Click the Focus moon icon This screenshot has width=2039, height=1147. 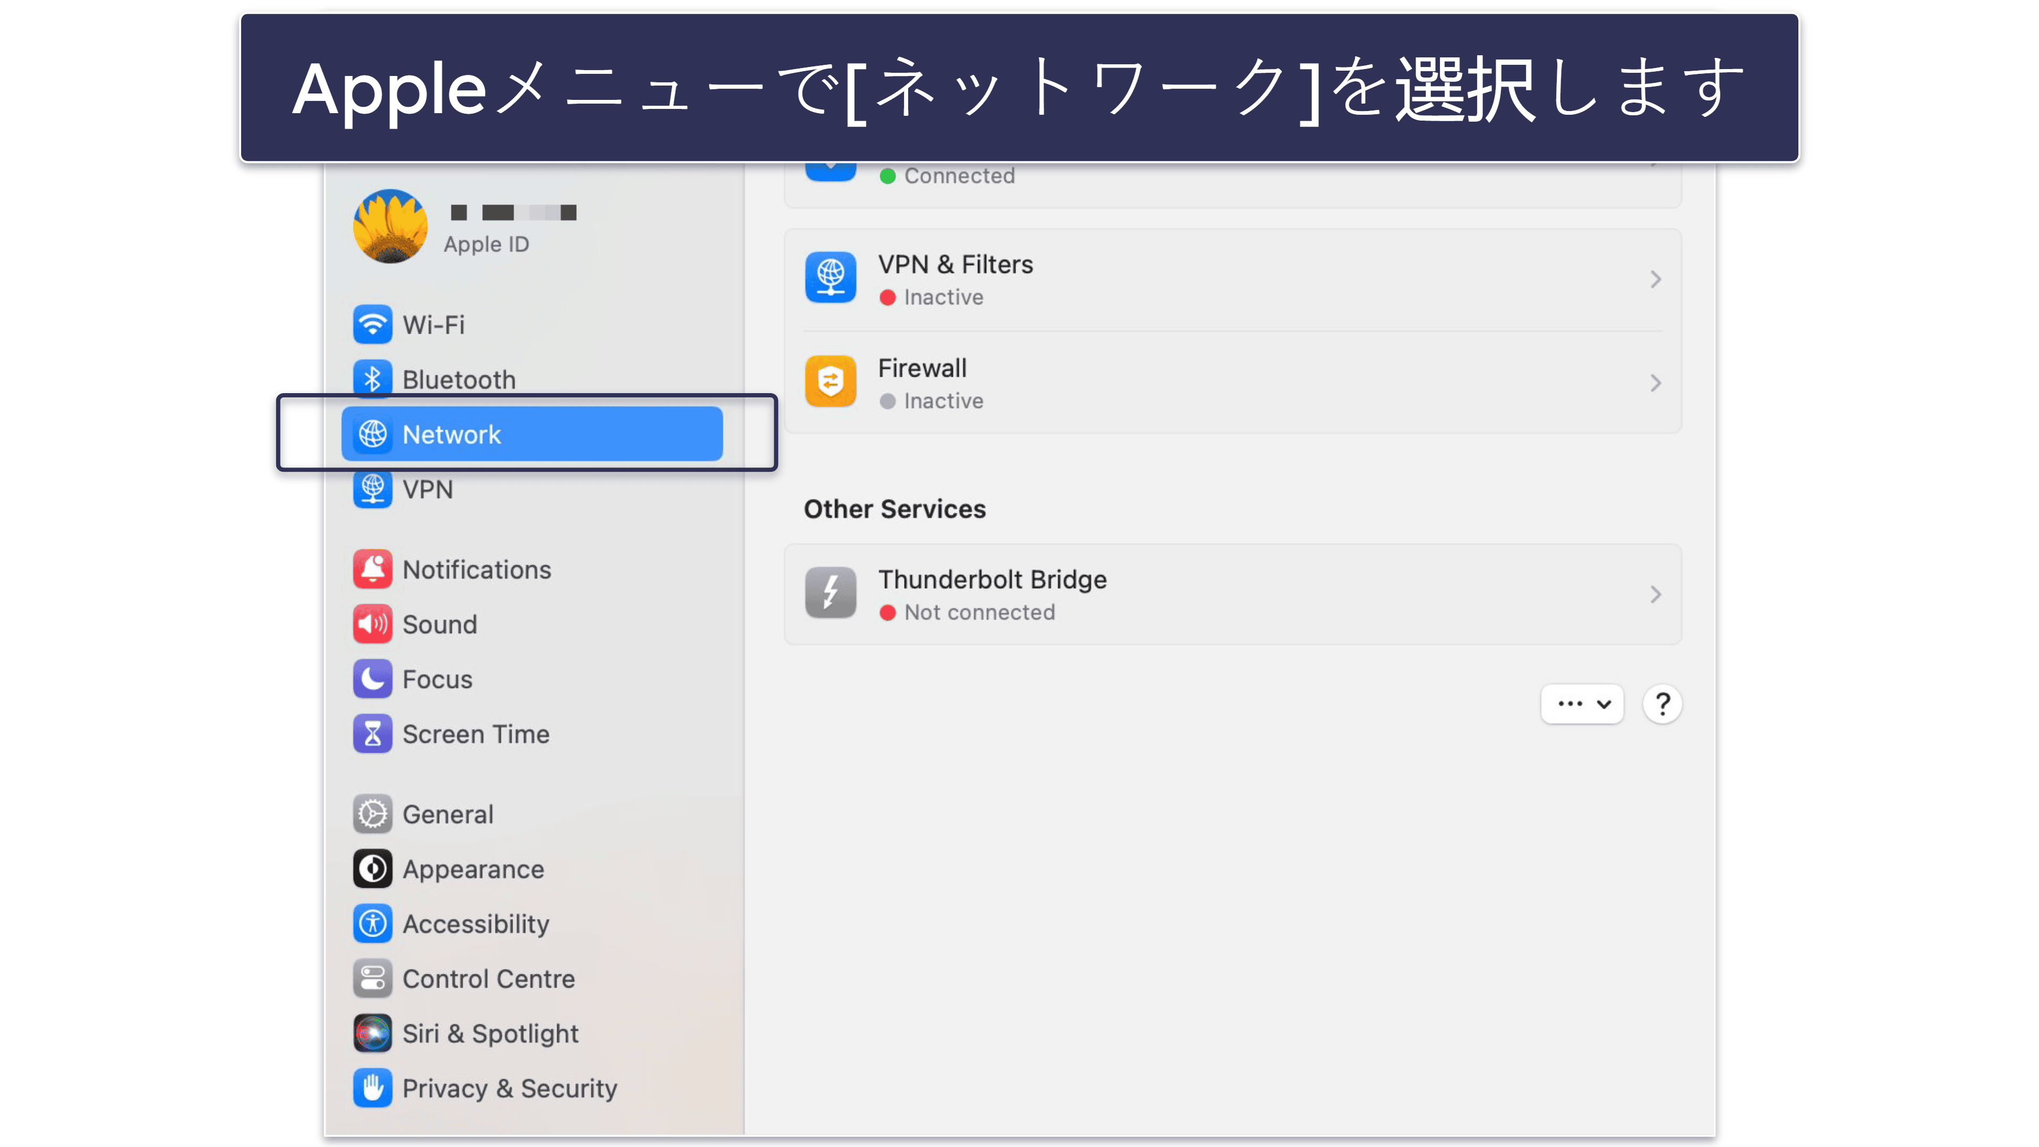pos(372,679)
